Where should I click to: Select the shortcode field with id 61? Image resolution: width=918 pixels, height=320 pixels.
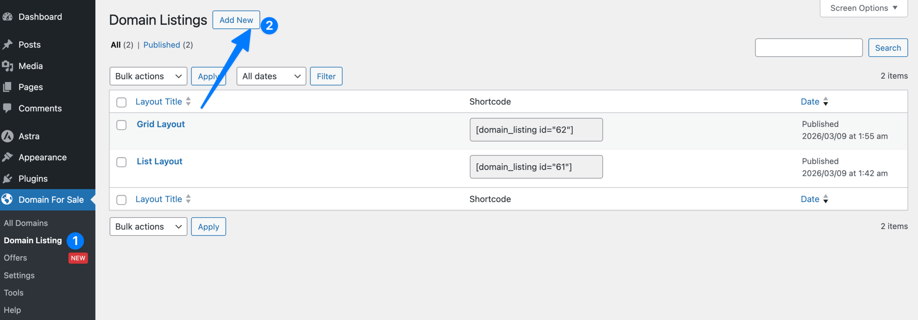pyautogui.click(x=536, y=167)
